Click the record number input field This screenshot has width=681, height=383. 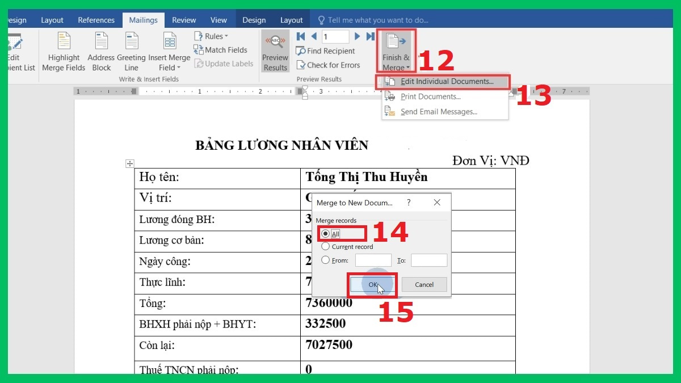pyautogui.click(x=335, y=36)
